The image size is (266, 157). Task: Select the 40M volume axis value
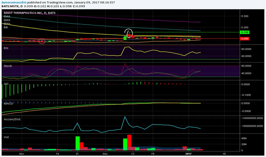coord(244,138)
